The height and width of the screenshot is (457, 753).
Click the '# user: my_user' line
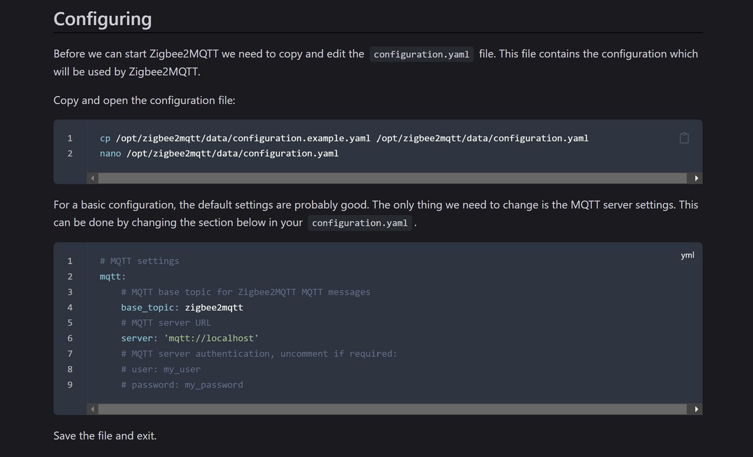point(161,369)
